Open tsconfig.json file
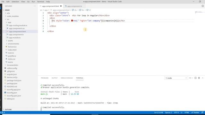The image size is (205, 115). [x=12, y=93]
